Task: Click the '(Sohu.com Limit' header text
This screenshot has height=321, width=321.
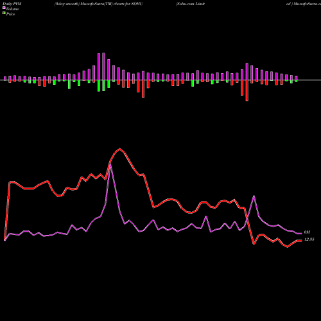Action: [x=190, y=4]
